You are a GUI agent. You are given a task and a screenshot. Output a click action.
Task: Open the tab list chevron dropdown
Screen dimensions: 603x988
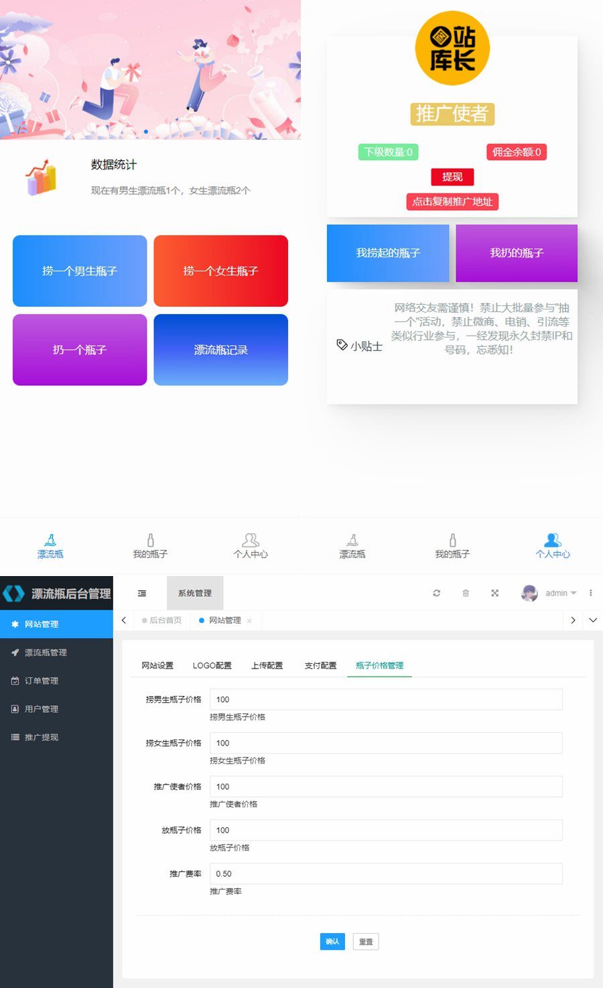point(592,620)
